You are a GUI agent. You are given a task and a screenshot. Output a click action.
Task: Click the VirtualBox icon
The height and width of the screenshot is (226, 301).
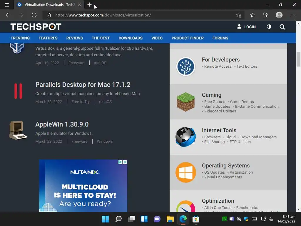pos(17,48)
